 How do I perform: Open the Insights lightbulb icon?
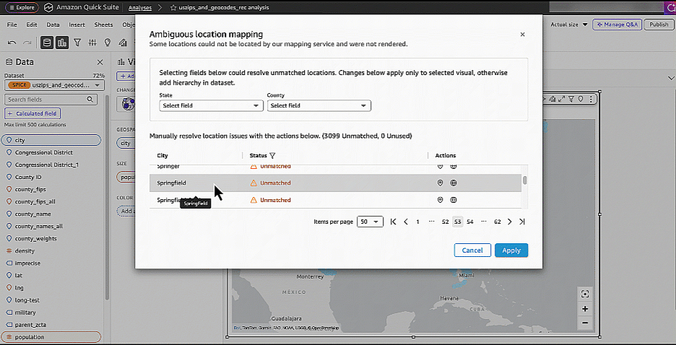tap(108, 43)
